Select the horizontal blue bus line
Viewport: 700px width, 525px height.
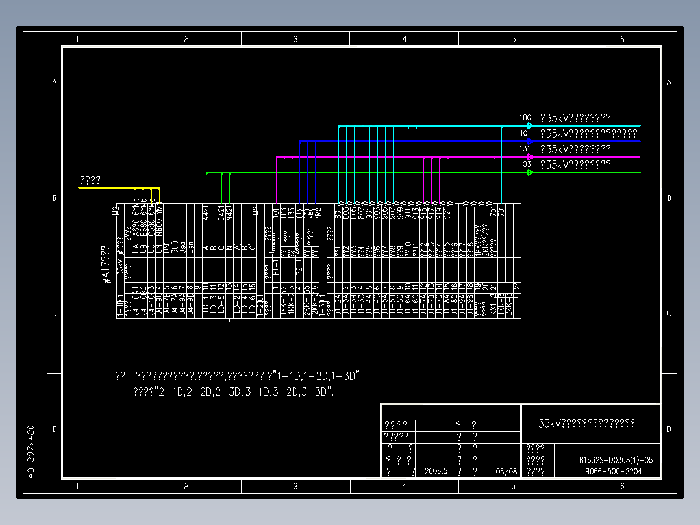click(469, 141)
